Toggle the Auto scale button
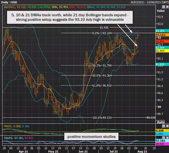The image size is (169, 153). [x=161, y=122]
